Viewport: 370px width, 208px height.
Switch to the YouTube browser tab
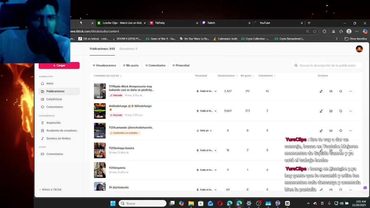point(278,23)
